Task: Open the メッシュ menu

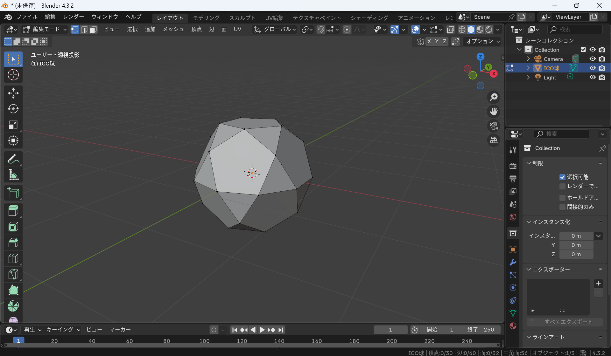Action: click(x=173, y=29)
